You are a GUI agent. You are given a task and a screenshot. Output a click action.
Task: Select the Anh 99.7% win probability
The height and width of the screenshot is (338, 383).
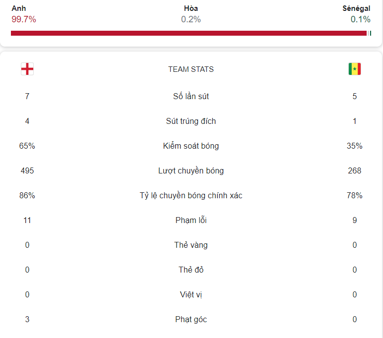[24, 14]
